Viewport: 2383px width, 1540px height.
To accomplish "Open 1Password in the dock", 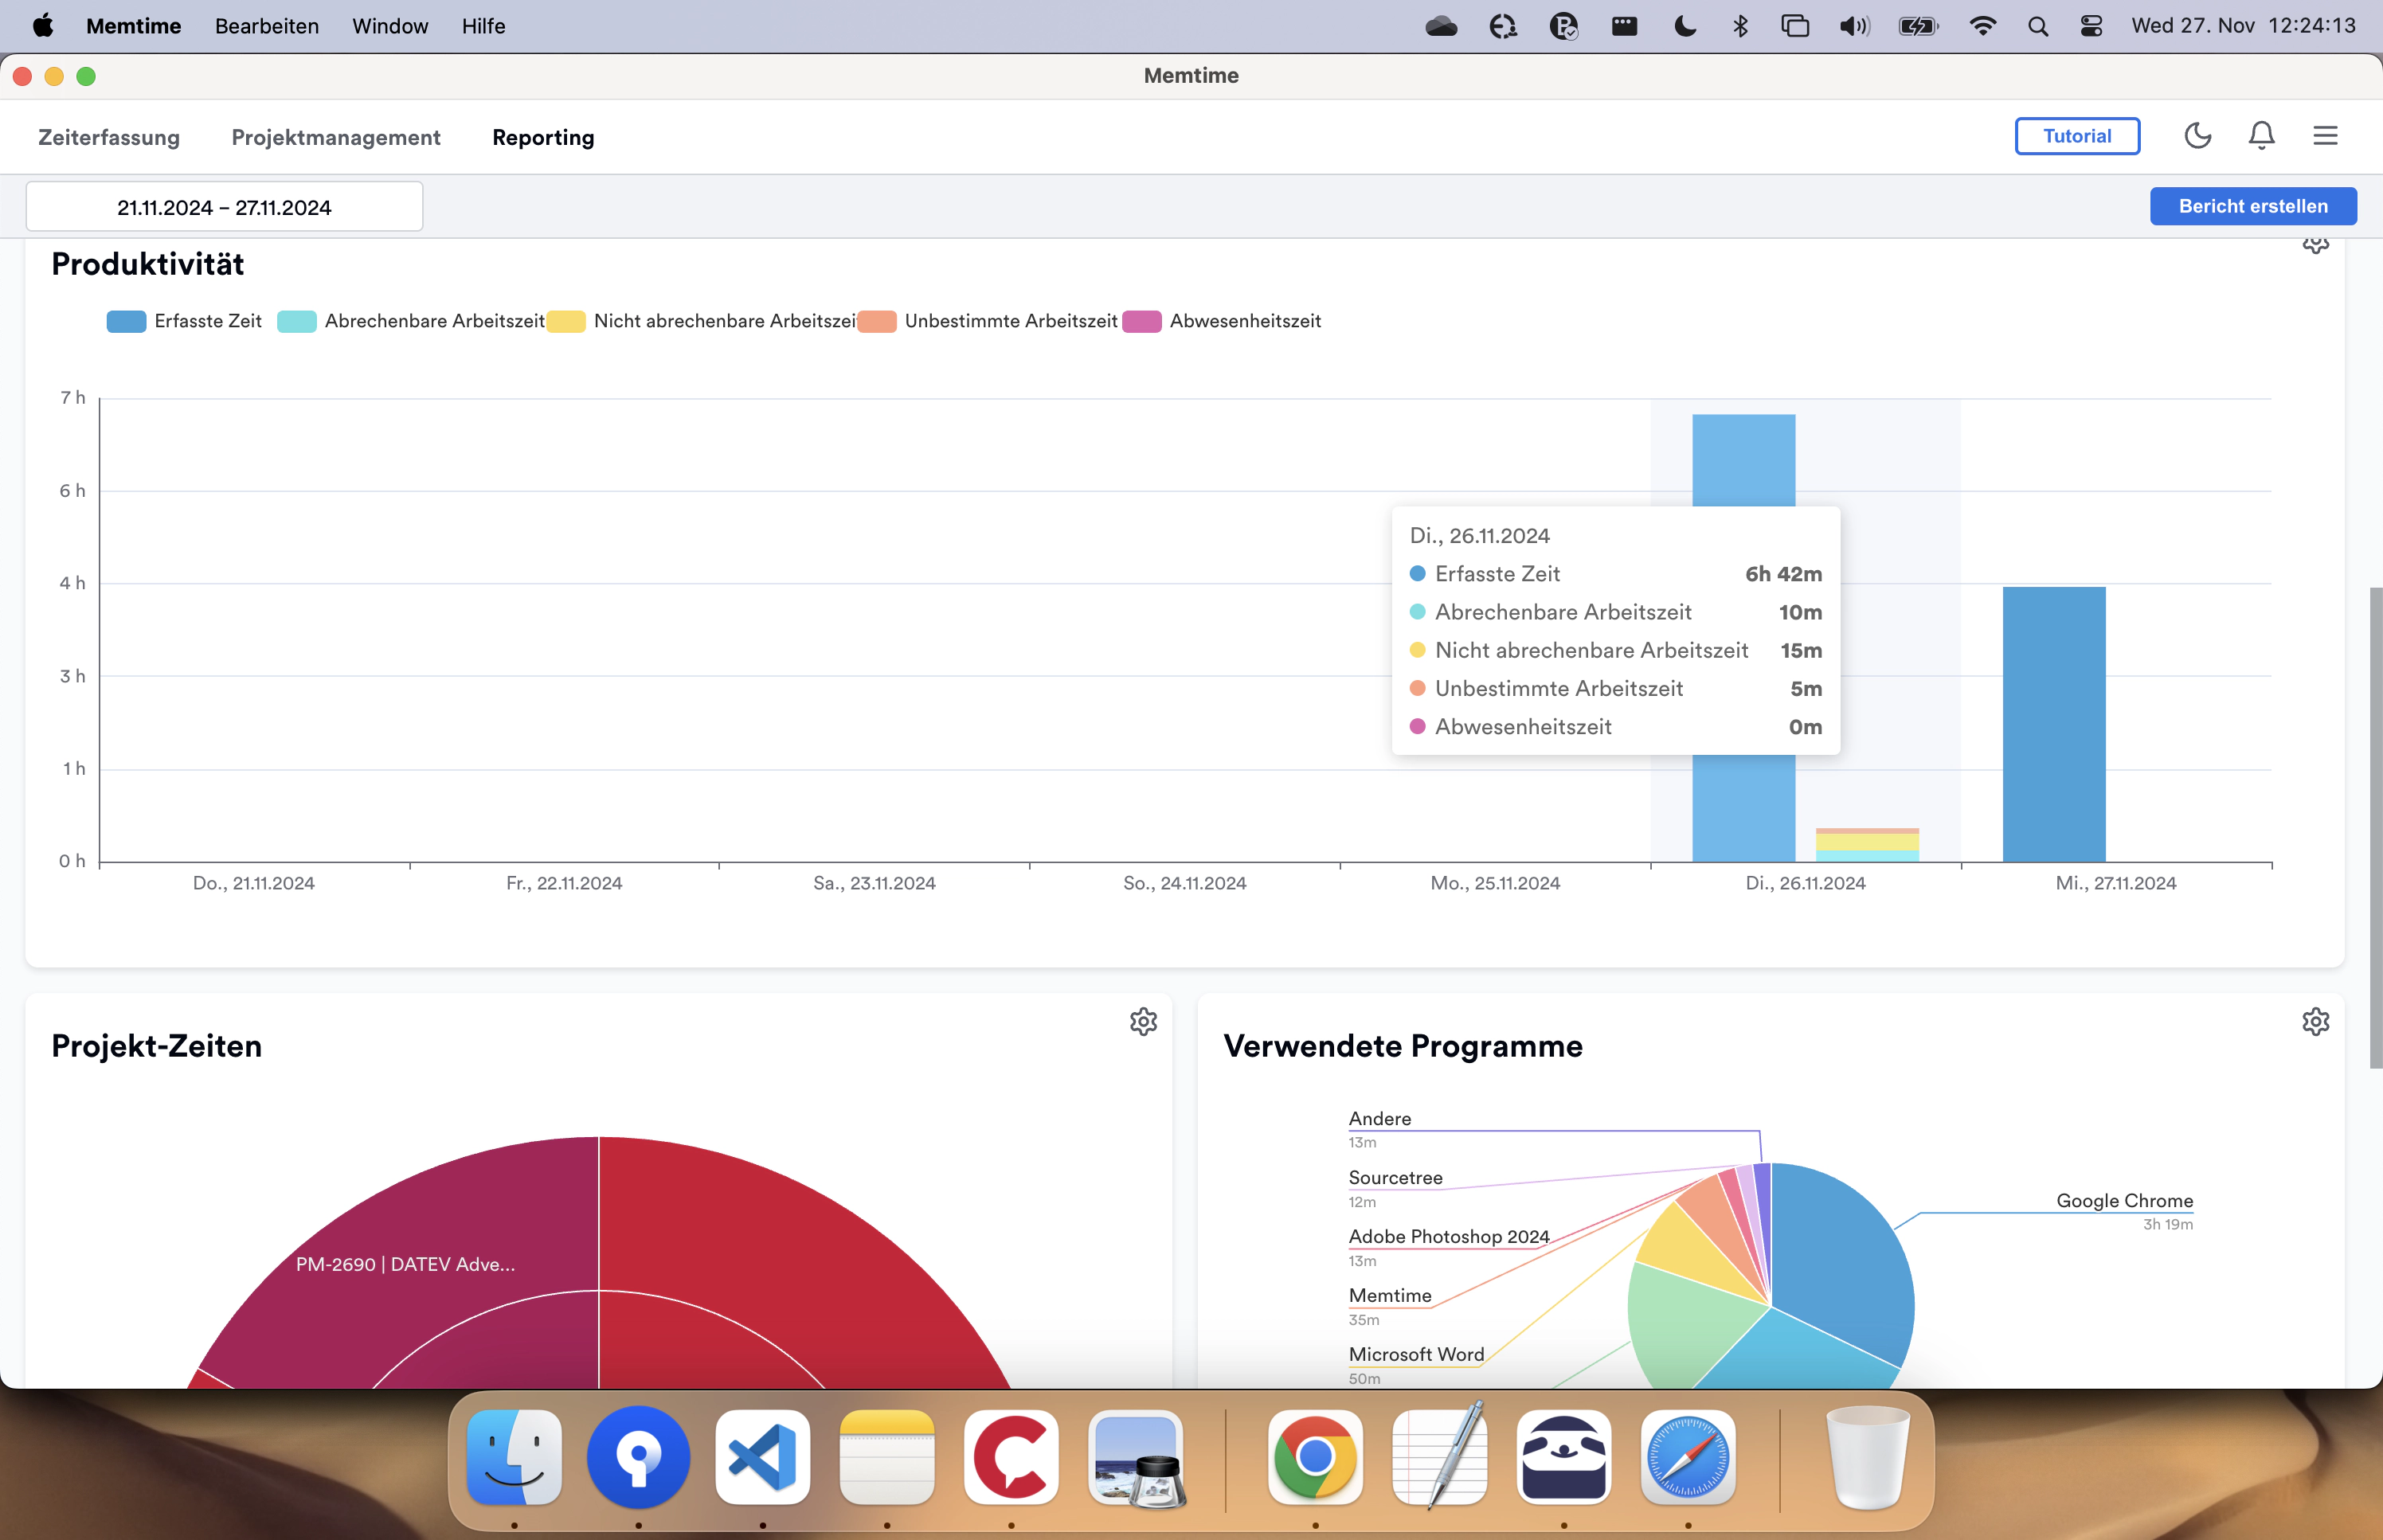I will [x=638, y=1457].
